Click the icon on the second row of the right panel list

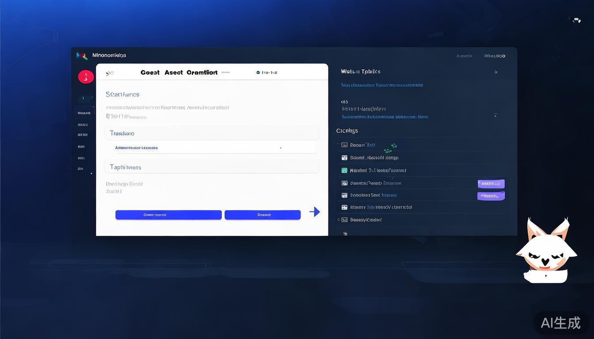point(344,158)
